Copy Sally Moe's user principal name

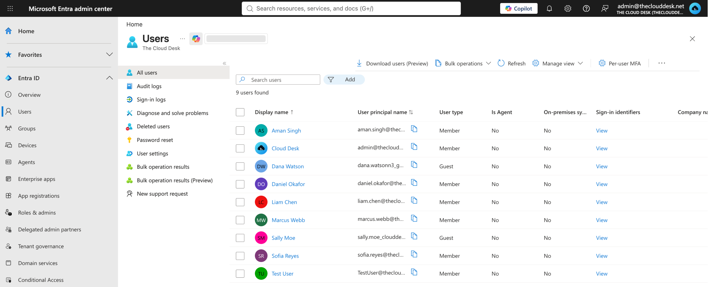coord(414,236)
